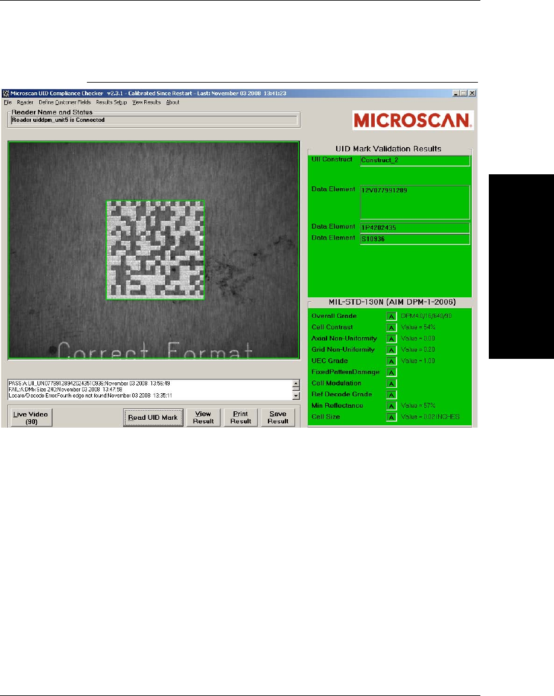Open the Reader menu
Image resolution: width=554 pixels, height=696 pixels.
coord(25,102)
